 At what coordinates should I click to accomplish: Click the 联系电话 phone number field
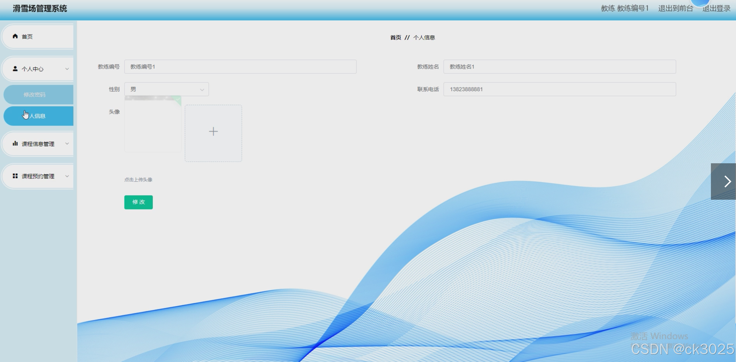click(559, 89)
